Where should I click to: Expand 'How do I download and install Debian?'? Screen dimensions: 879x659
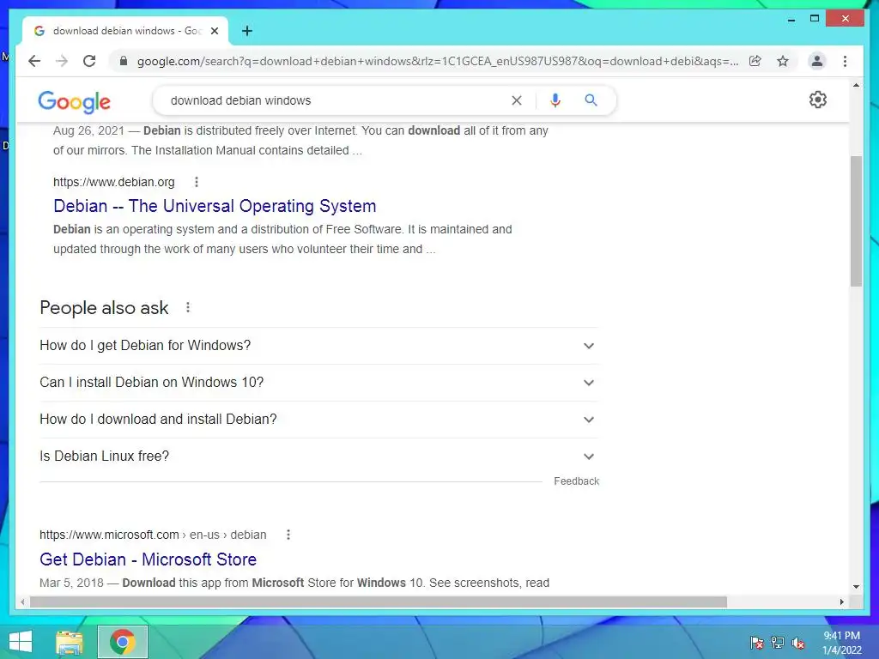click(x=319, y=420)
